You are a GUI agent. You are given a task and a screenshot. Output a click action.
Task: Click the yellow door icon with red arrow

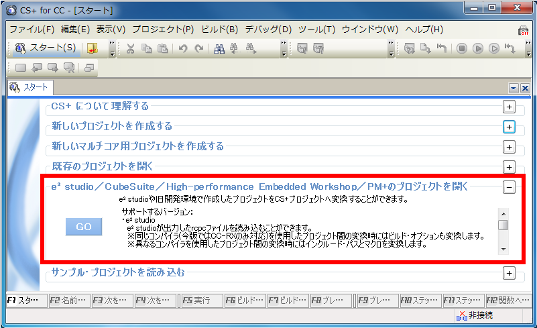(93, 48)
